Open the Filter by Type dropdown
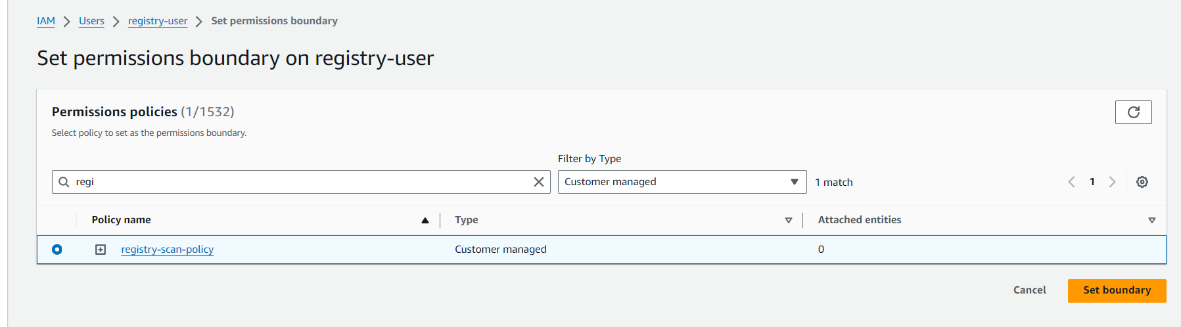1181x327 pixels. point(682,182)
